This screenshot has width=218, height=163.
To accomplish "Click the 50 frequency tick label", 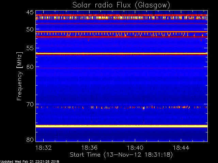I will tap(30, 30).
